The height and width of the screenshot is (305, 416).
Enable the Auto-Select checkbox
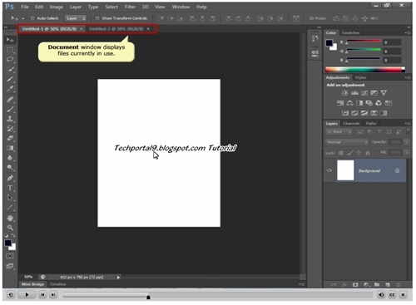[32, 18]
